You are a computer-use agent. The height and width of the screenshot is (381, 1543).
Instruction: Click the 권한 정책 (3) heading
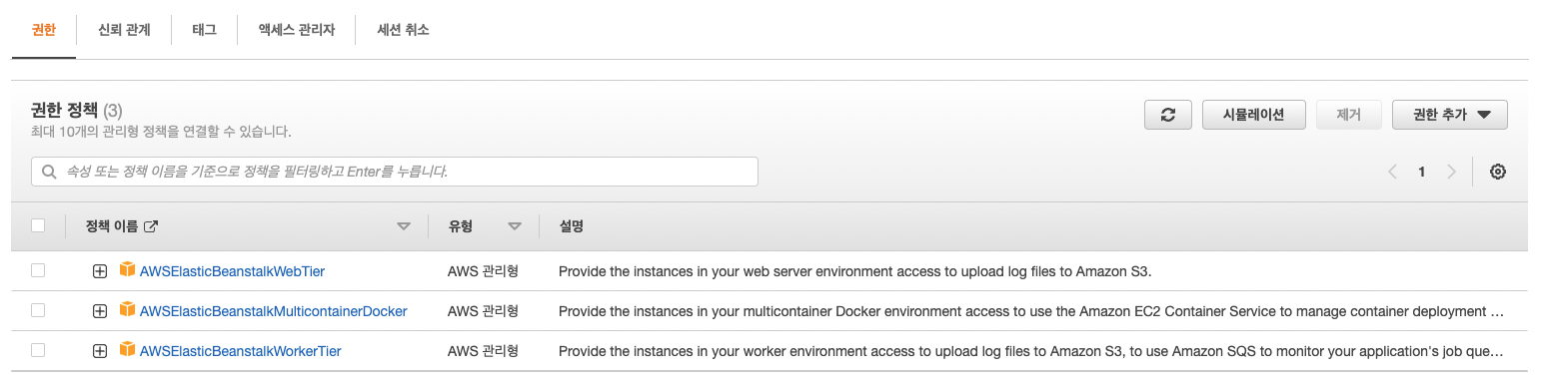tap(76, 110)
